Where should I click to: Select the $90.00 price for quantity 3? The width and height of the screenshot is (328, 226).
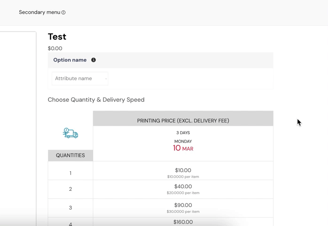[183, 205]
